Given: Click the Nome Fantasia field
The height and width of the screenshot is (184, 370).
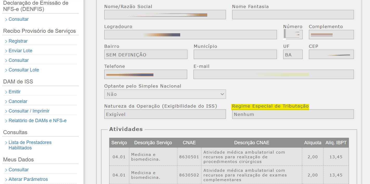Looking at the screenshot, I should pyautogui.click(x=293, y=15).
